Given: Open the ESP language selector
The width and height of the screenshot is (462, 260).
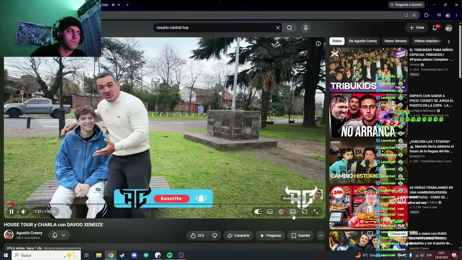Looking at the screenshot, I should (x=430, y=255).
